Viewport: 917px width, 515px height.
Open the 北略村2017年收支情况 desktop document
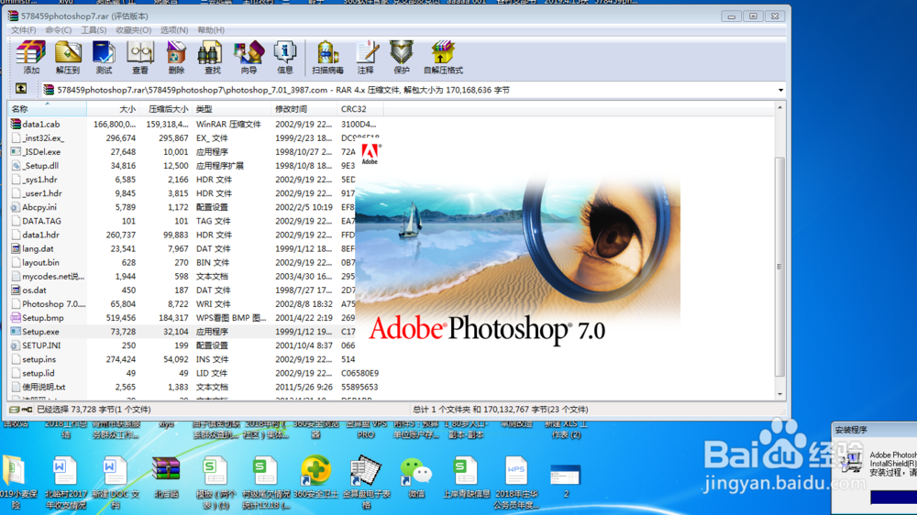[65, 482]
